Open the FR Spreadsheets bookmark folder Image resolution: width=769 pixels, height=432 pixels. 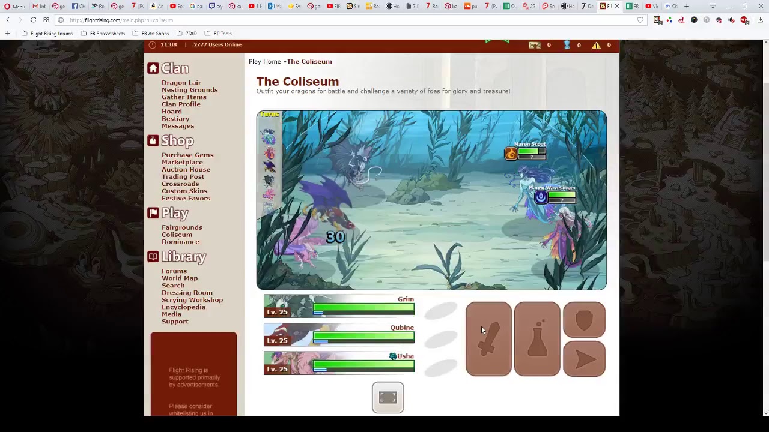click(103, 34)
